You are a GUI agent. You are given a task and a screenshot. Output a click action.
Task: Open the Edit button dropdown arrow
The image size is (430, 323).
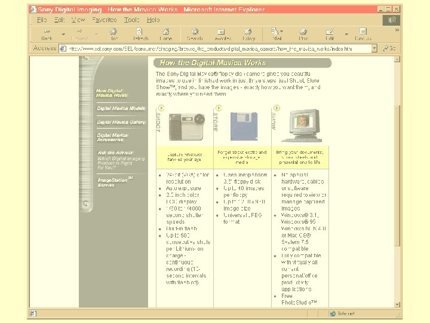tap(346, 34)
